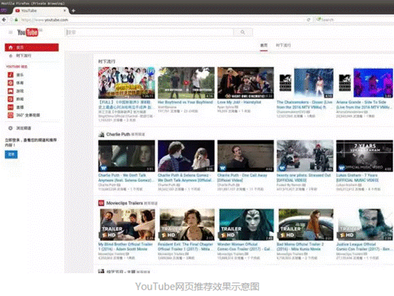Click the Charlie Puth channel avatar
This screenshot has height=296, width=394.
pyautogui.click(x=101, y=134)
